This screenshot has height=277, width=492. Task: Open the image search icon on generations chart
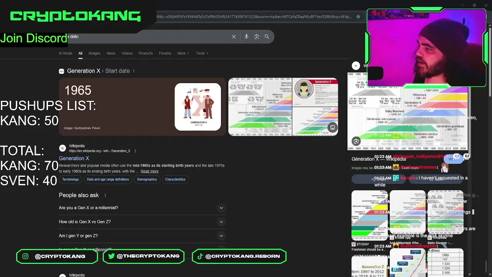(332, 127)
